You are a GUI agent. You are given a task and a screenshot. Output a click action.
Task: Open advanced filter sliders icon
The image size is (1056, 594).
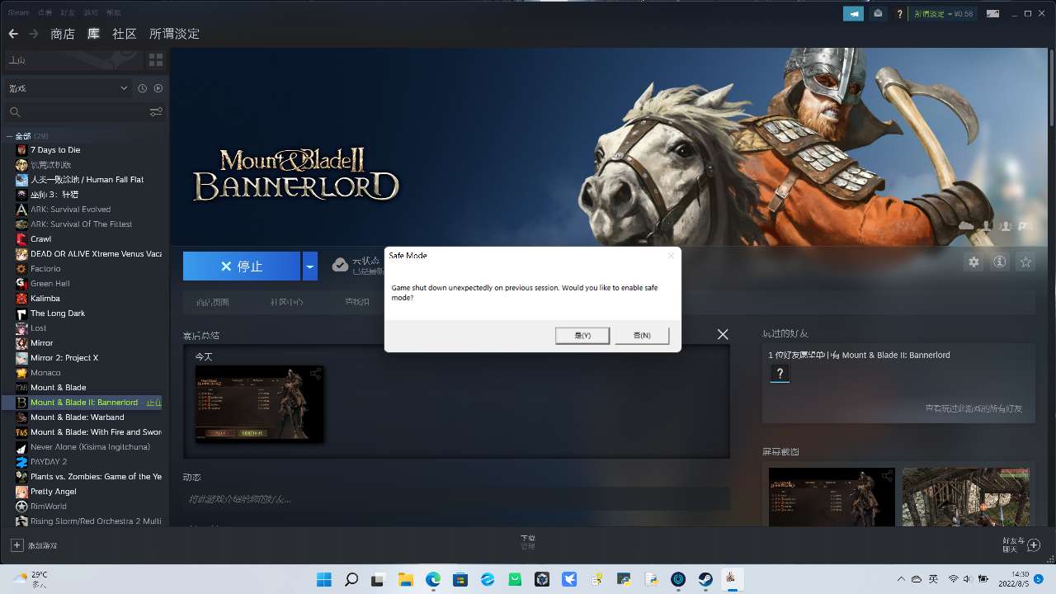click(156, 111)
